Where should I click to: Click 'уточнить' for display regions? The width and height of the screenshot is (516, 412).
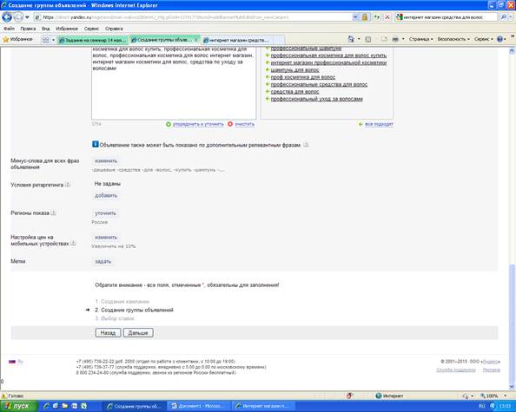tap(105, 213)
